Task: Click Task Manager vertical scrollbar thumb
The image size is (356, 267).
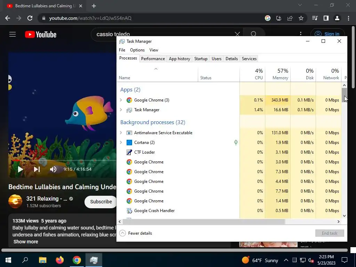Action: click(345, 95)
